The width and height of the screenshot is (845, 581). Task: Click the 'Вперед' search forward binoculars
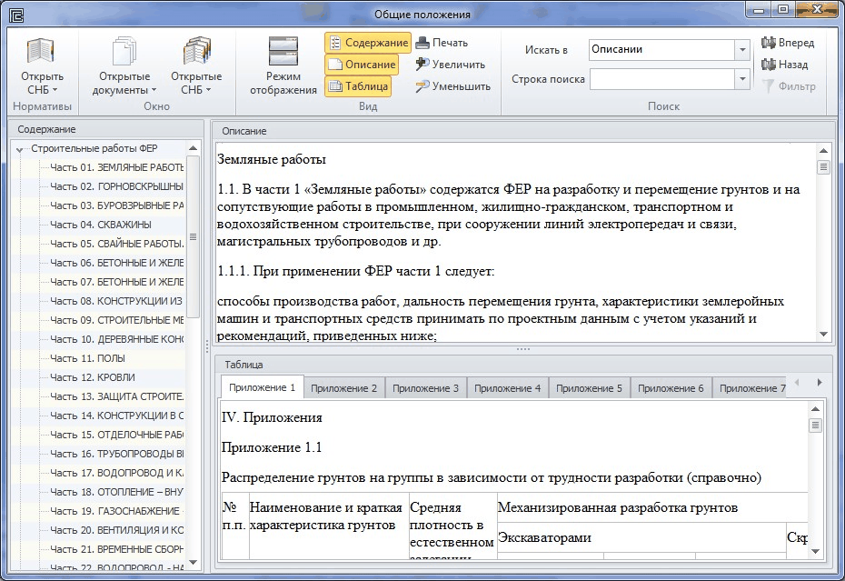click(x=769, y=43)
